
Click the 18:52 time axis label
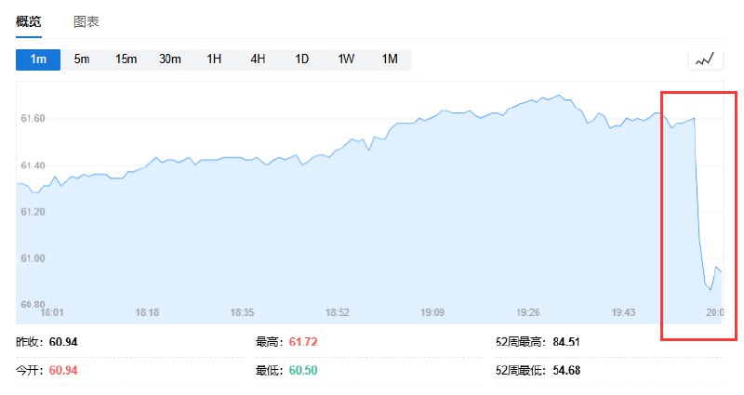(x=338, y=312)
